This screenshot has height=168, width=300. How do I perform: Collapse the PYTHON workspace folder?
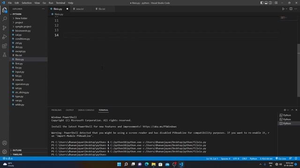pyautogui.click(x=28, y=14)
